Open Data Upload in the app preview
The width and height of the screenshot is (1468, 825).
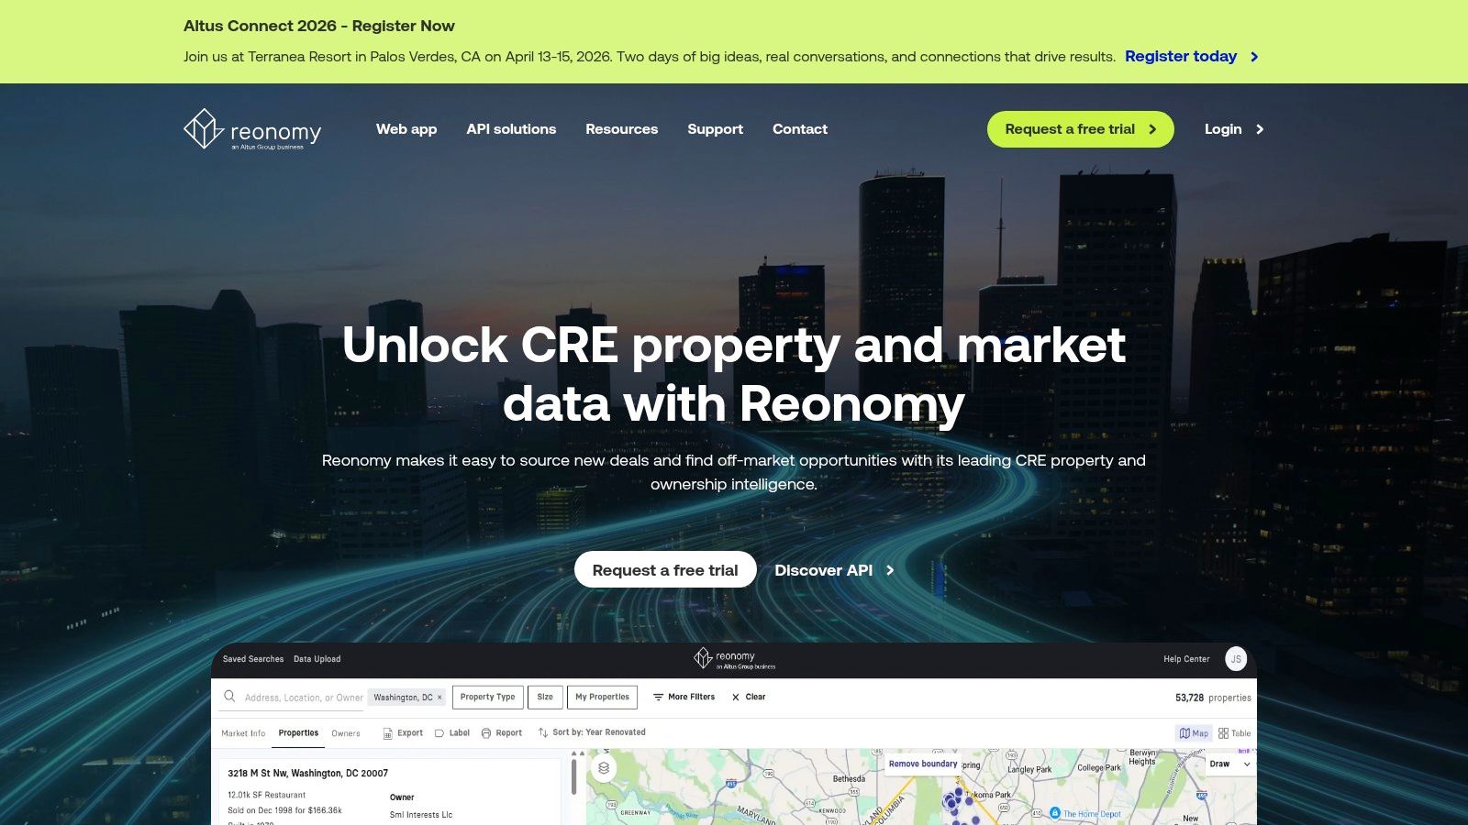(x=317, y=659)
